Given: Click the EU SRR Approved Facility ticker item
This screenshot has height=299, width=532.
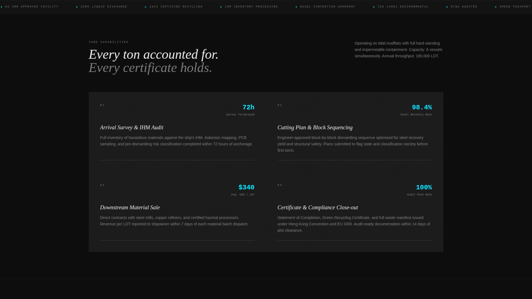Looking at the screenshot, I should [32, 6].
